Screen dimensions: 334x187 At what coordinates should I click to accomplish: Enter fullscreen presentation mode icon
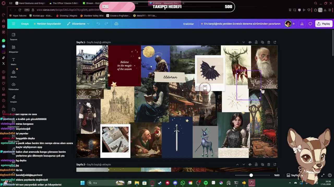tap(323, 175)
